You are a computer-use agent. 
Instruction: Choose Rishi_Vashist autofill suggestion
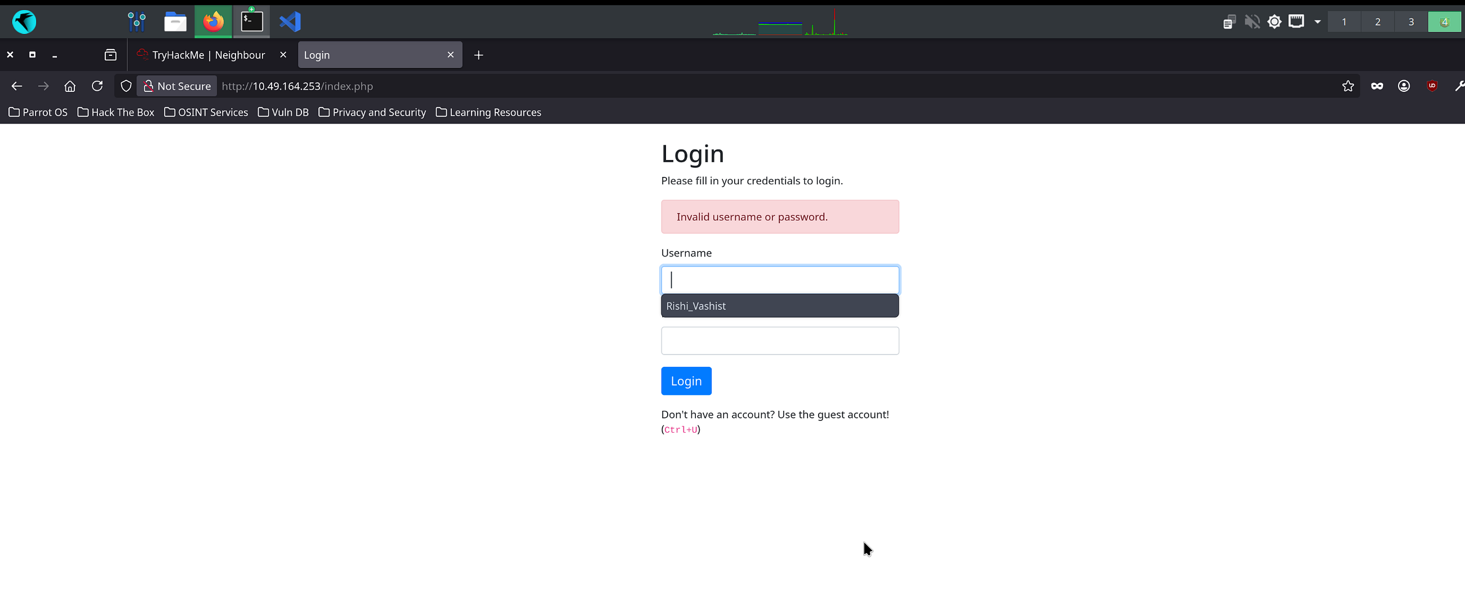tap(780, 305)
